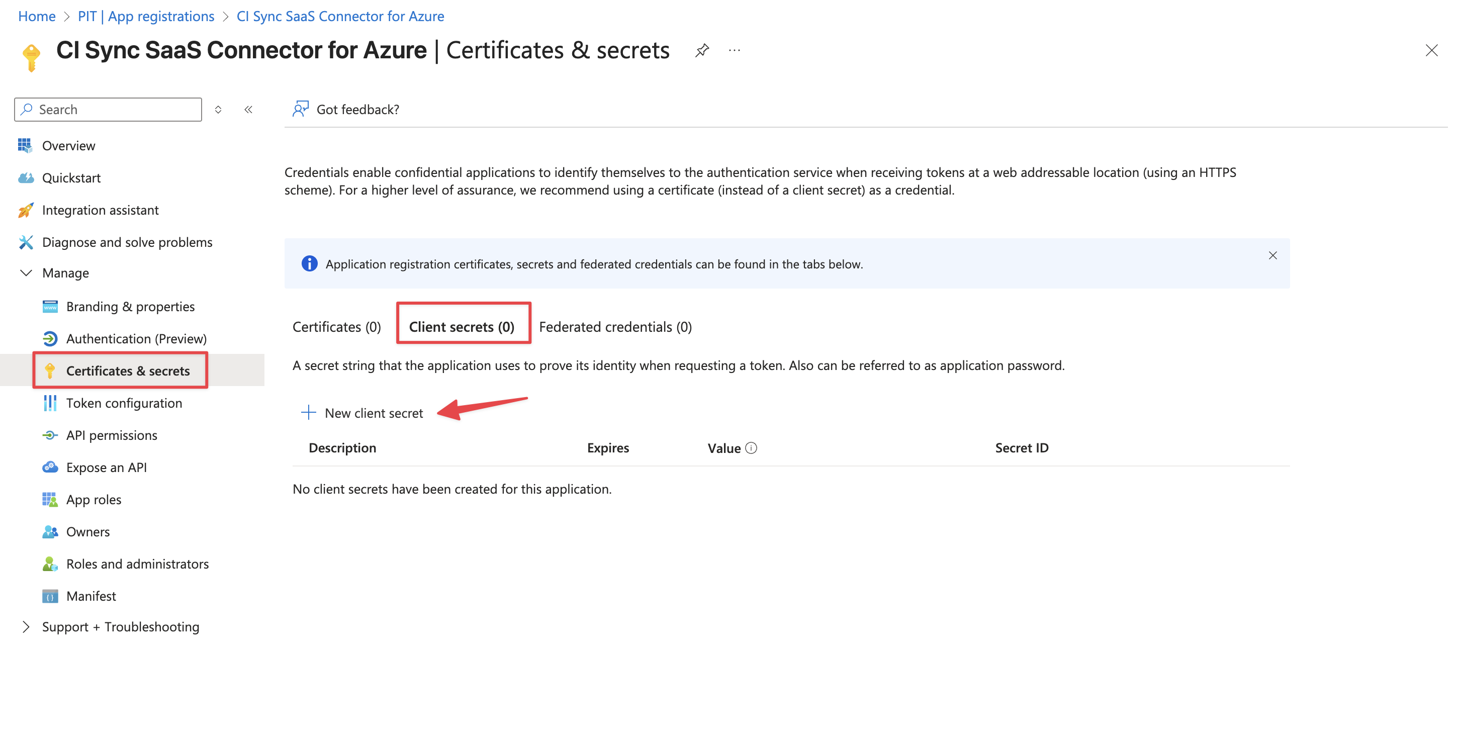Expand the Support + Troubleshooting section
The image size is (1458, 745).
click(x=26, y=627)
